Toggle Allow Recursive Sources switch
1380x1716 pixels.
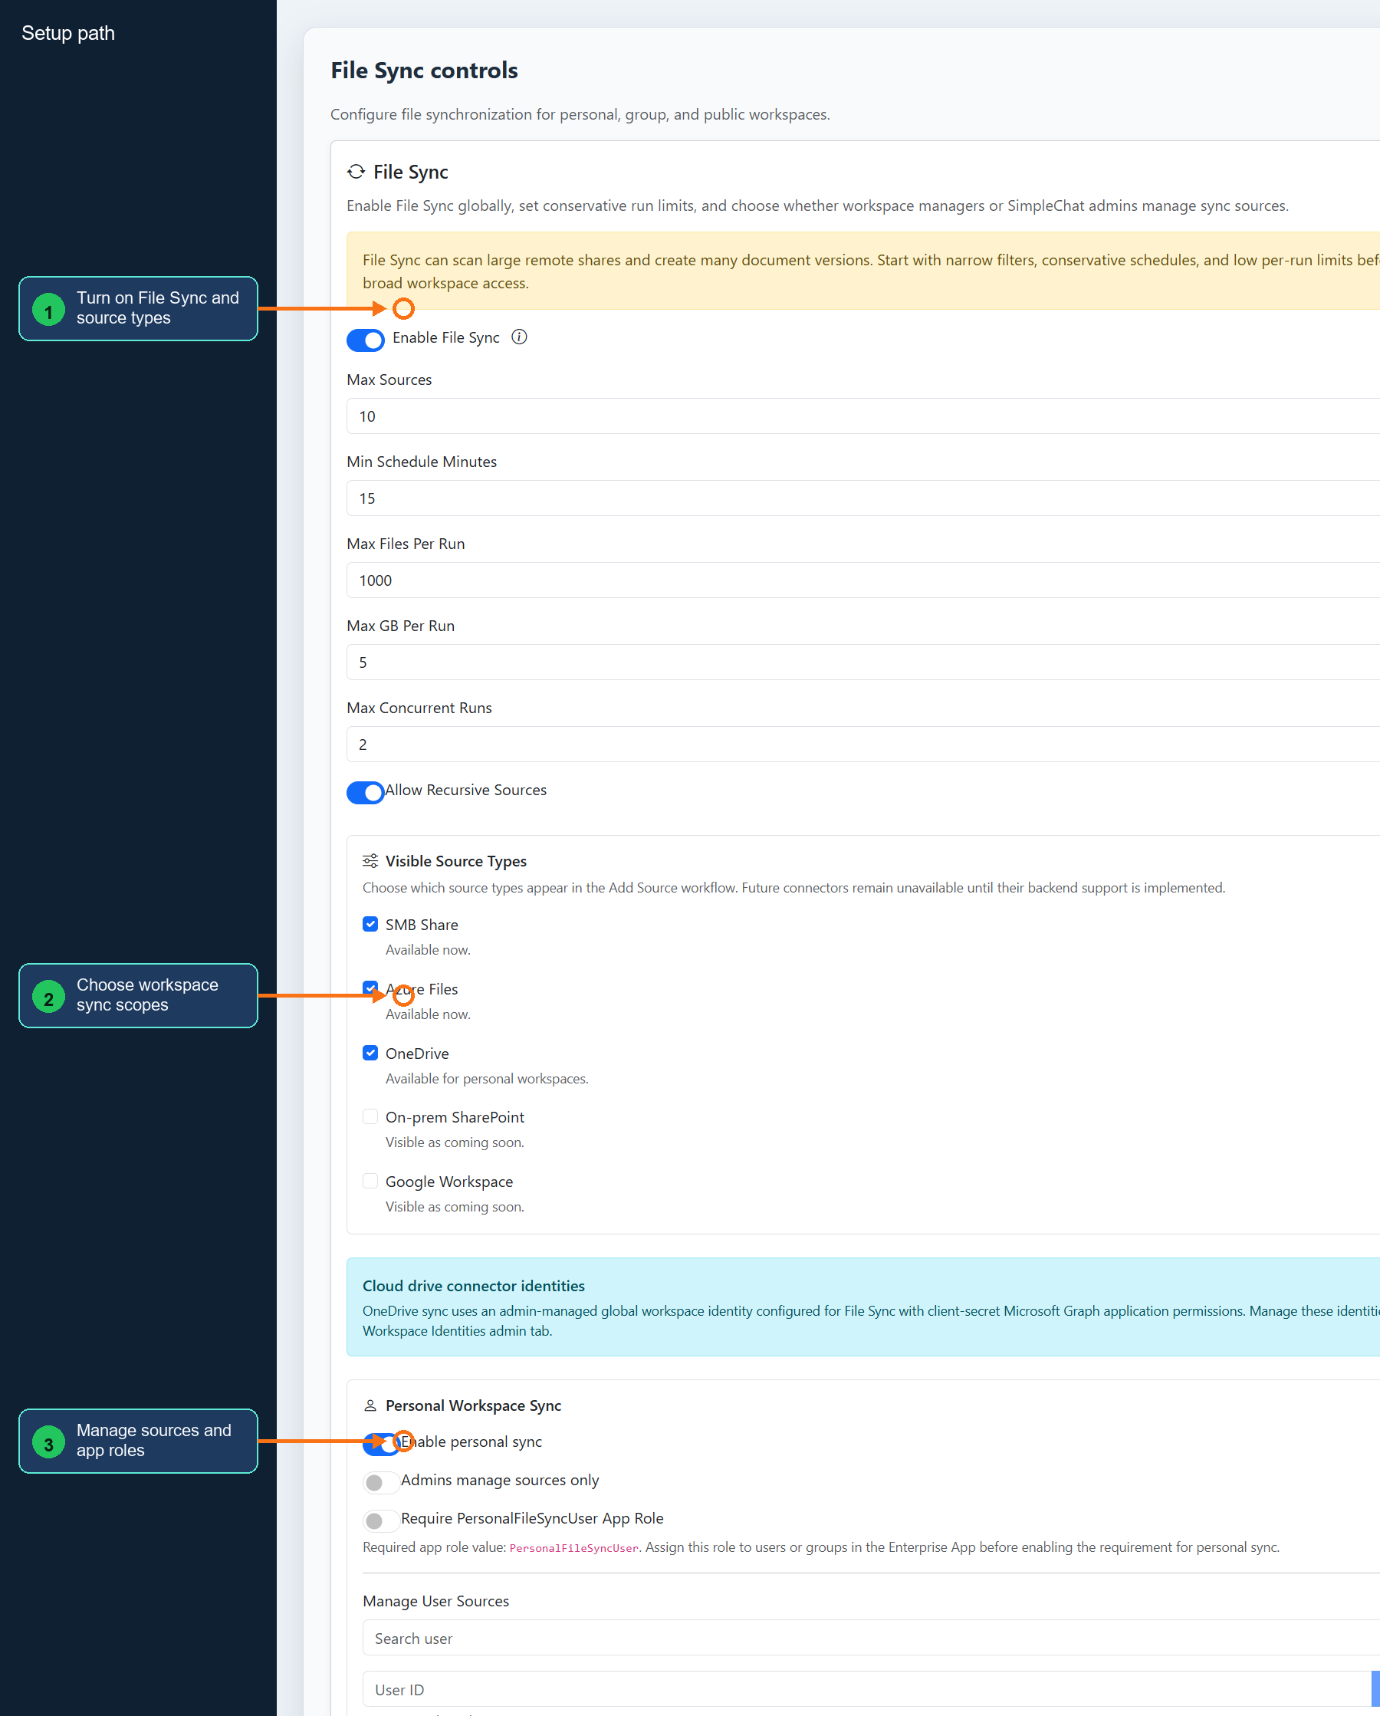365,793
